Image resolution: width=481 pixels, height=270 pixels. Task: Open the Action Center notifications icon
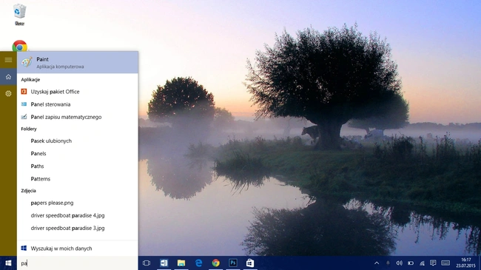coord(433,263)
